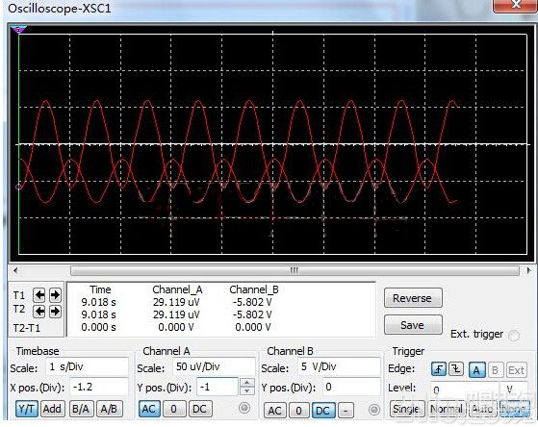The width and height of the screenshot is (538, 427).
Task: Select Add display mode
Action: click(52, 409)
